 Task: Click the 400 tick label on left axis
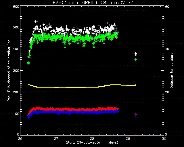pos(16,49)
